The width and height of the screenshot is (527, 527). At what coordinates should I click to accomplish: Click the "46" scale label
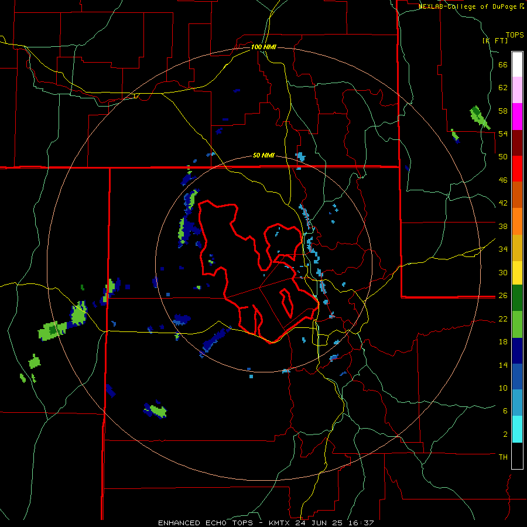point(503,180)
